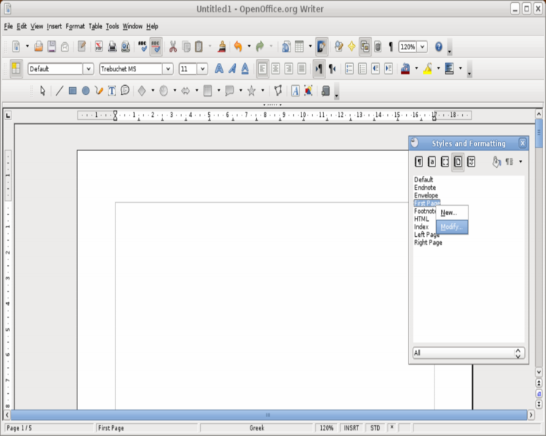
Task: Expand the Undo history dropdown arrow
Action: [x=249, y=47]
